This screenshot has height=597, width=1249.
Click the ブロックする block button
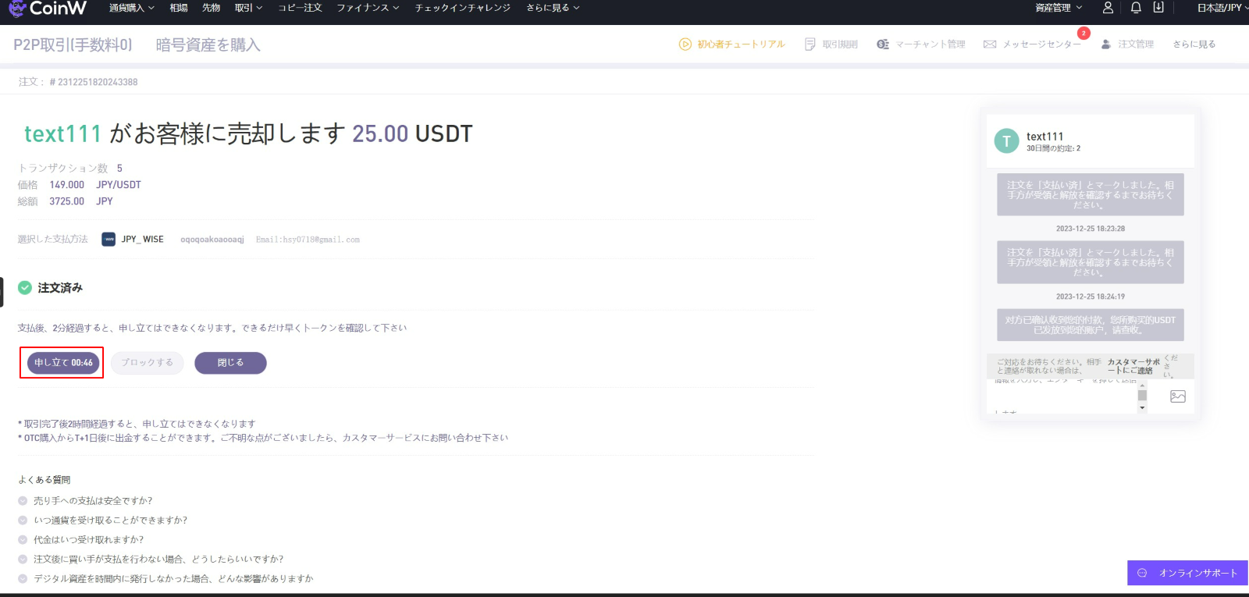tap(147, 363)
